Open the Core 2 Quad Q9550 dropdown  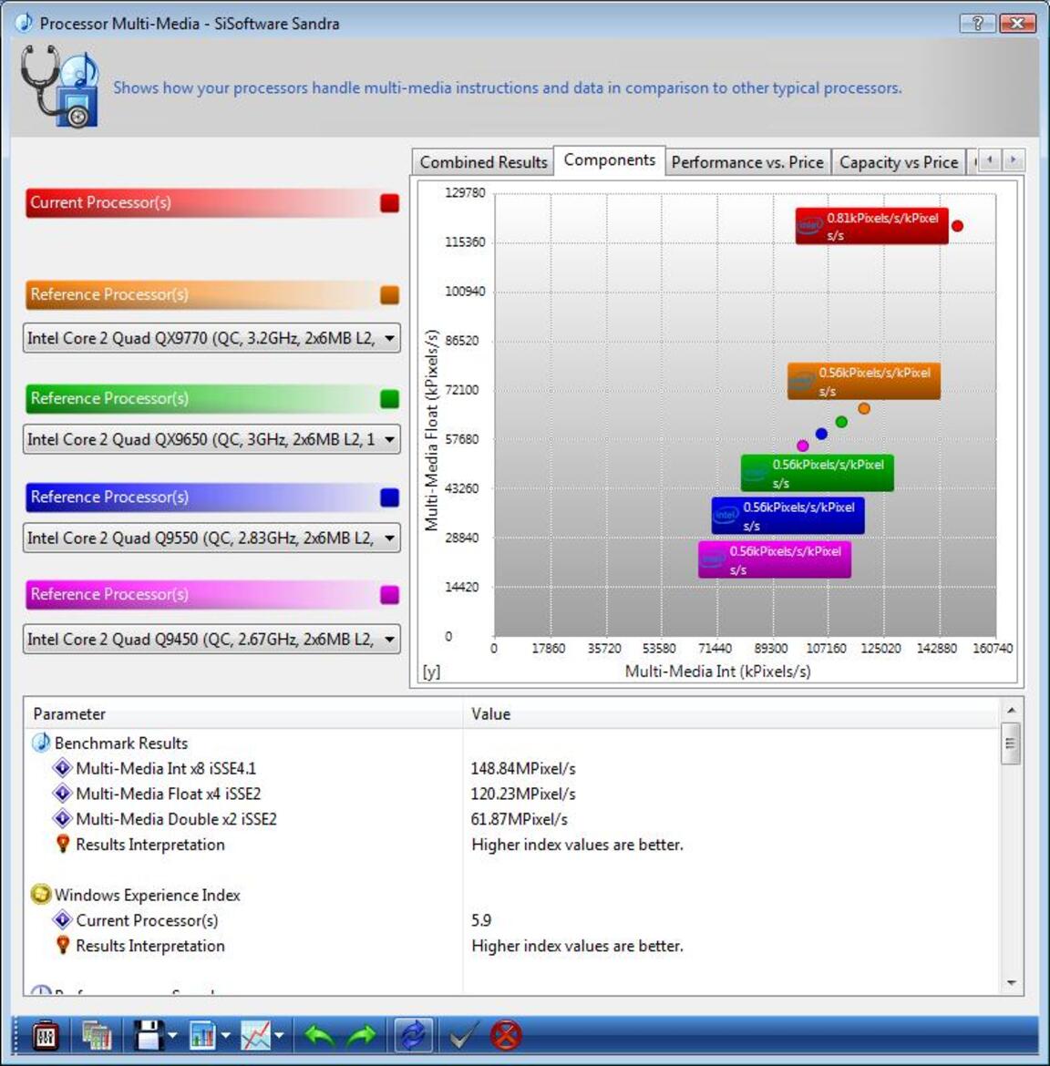click(211, 538)
